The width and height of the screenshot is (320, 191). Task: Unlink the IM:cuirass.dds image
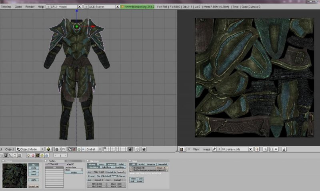250,149
